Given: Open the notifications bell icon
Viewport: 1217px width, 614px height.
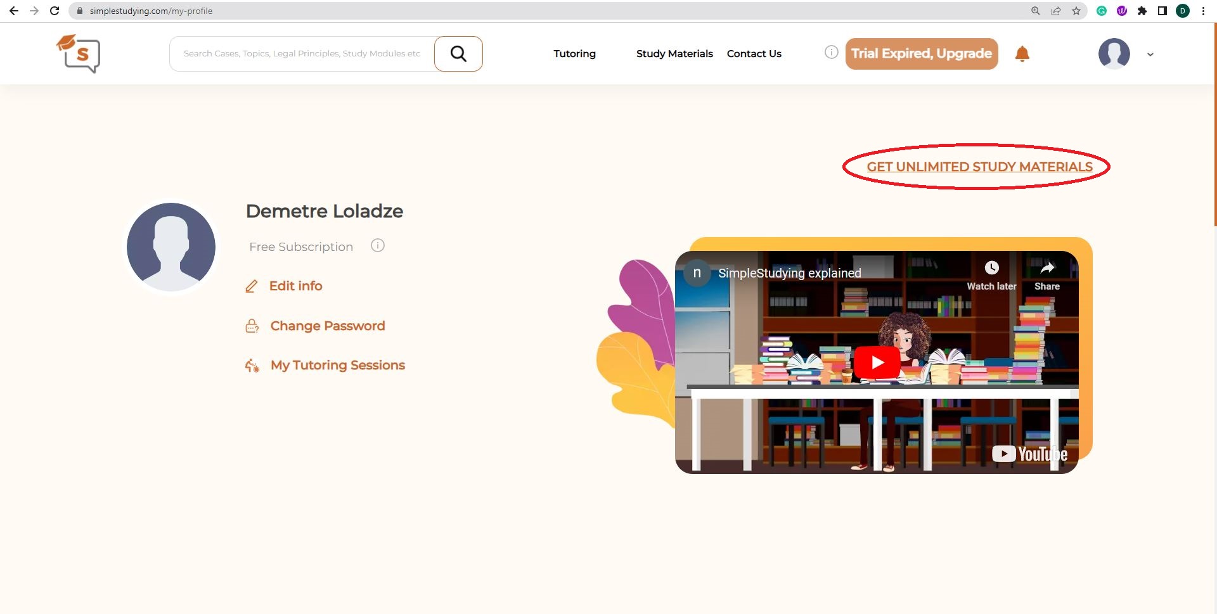Looking at the screenshot, I should point(1022,54).
